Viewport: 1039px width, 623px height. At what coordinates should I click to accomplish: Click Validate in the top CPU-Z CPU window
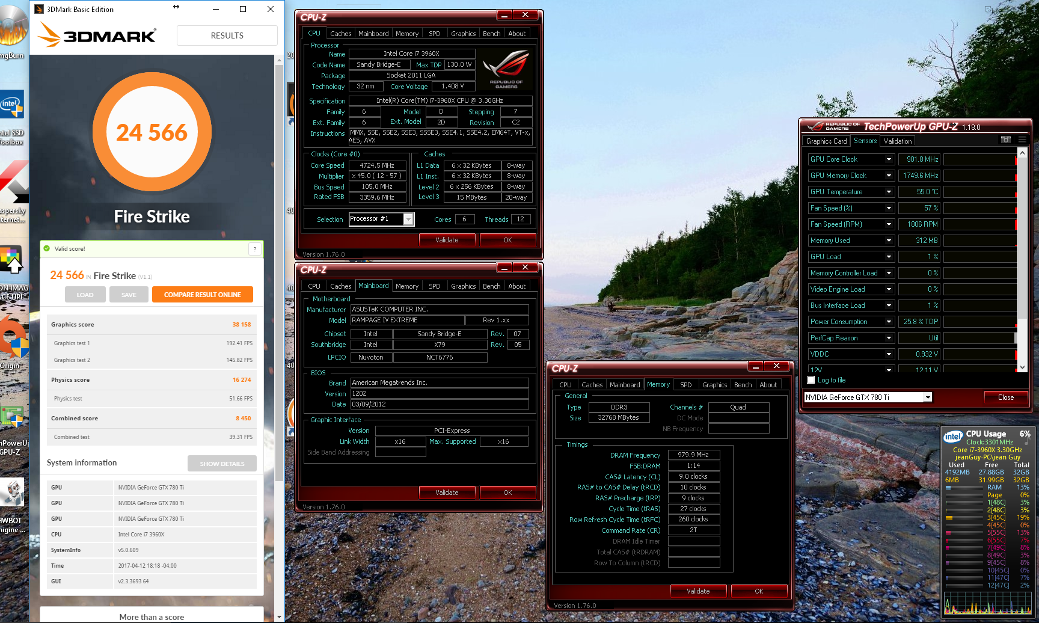coord(447,240)
